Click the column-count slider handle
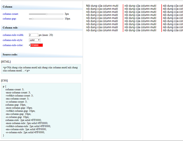The width and height of the screenshot is (183, 141). (47, 14)
